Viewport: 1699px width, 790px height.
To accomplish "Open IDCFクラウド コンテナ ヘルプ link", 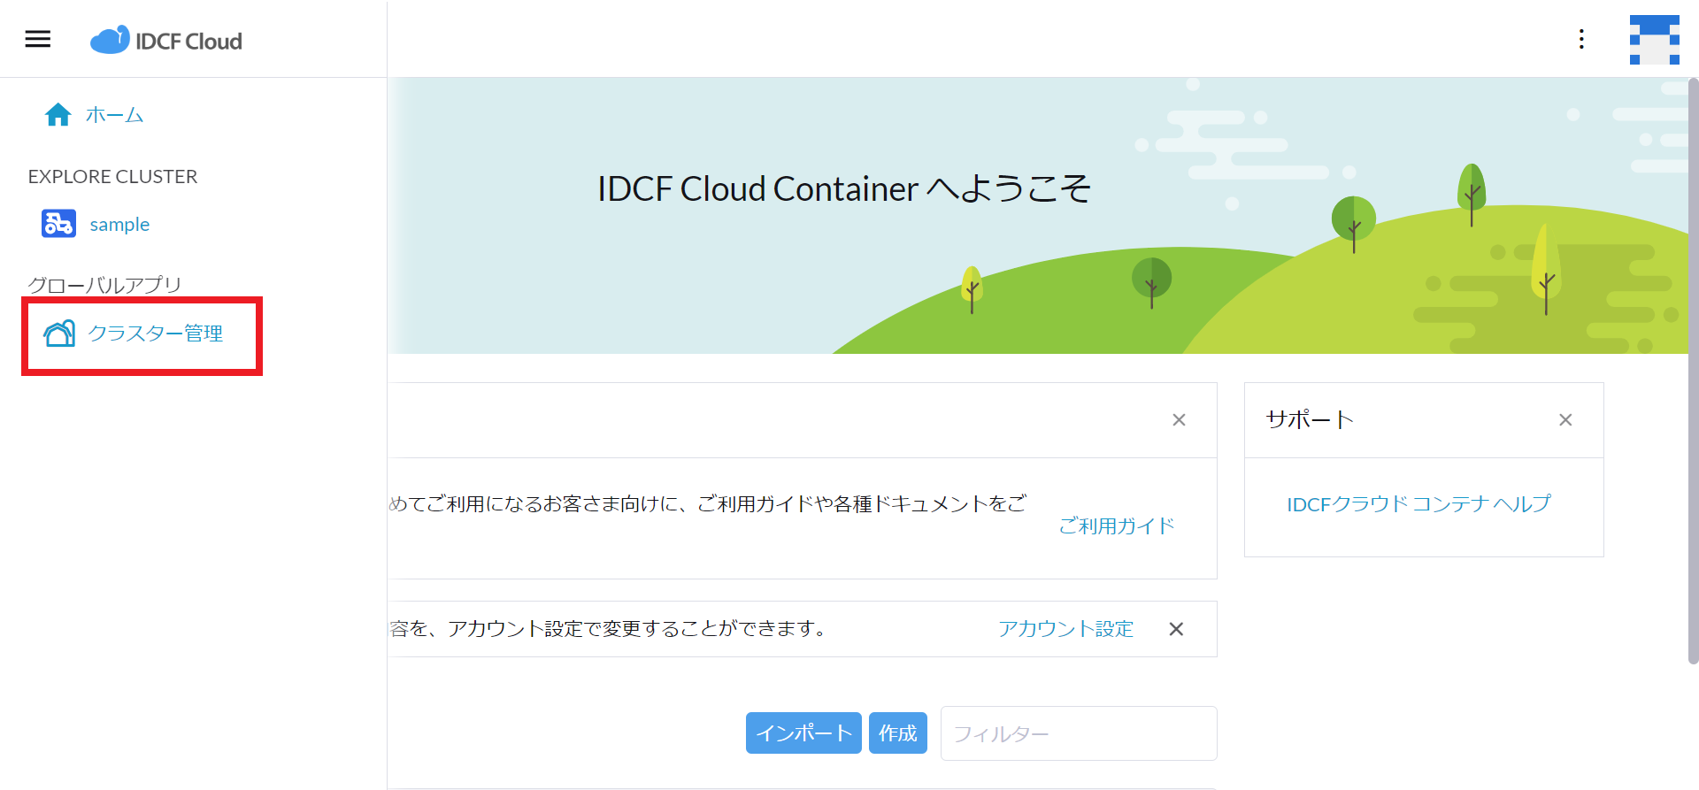I will tap(1418, 504).
